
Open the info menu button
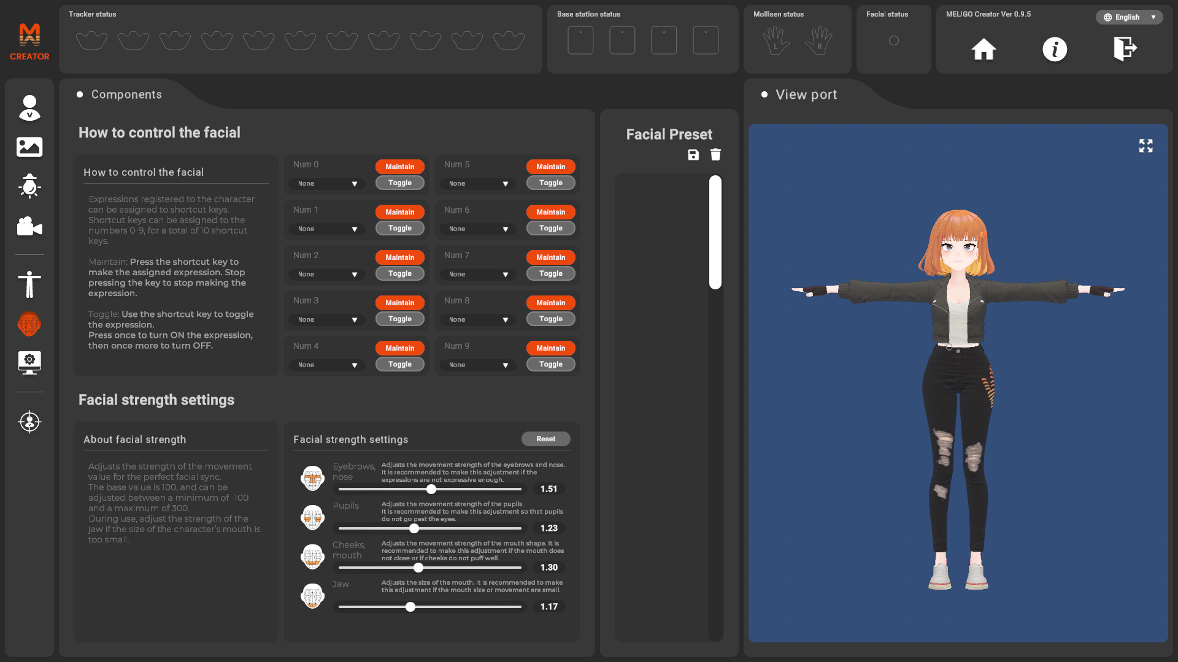tap(1055, 49)
